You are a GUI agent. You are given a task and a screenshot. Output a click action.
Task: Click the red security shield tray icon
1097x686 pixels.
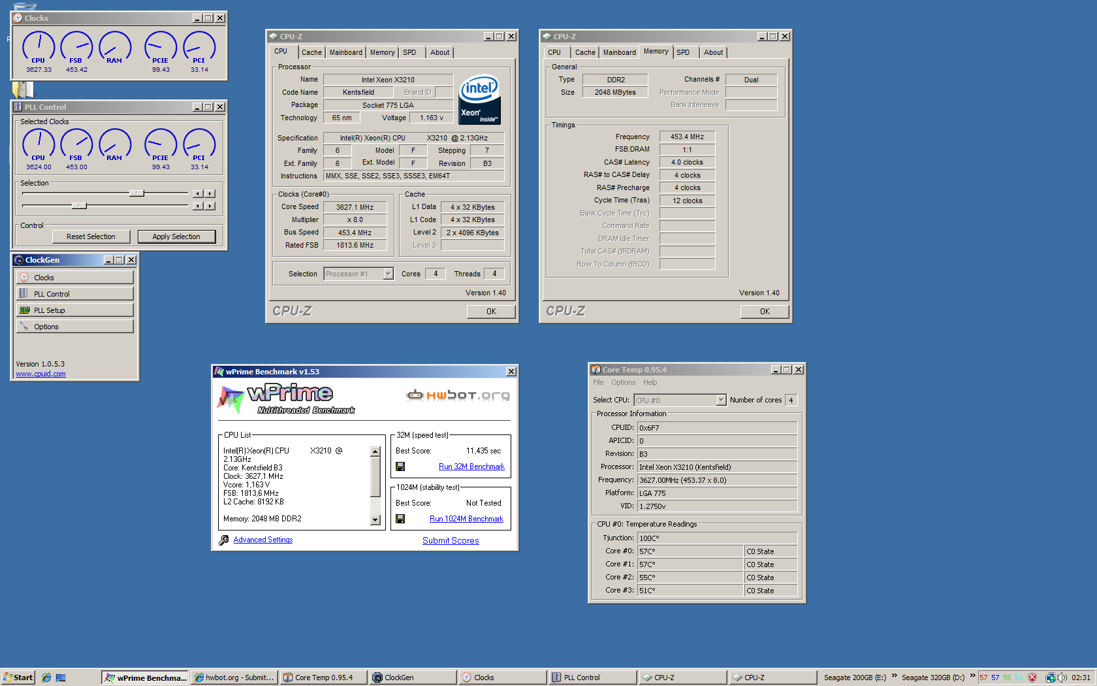coord(1032,678)
